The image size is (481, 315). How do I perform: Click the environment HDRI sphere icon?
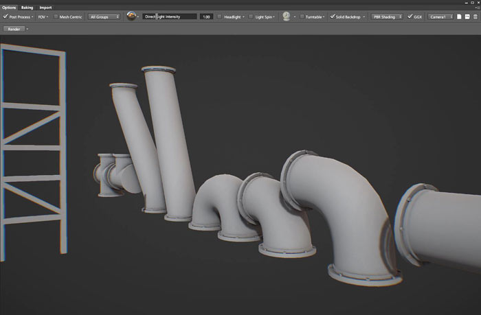[131, 16]
